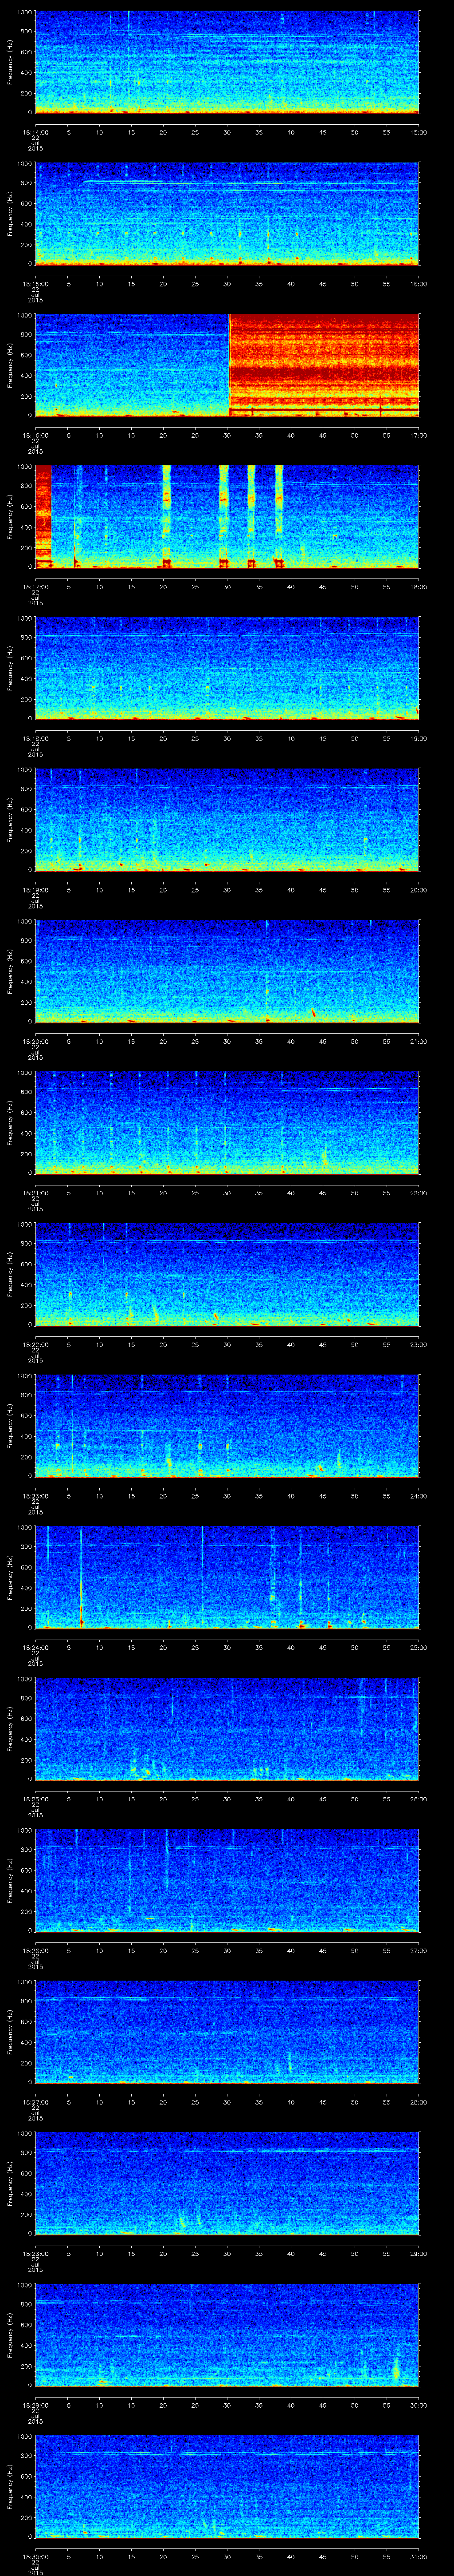Click the "18:25:00" start time label
Image resolution: width=454 pixels, height=2576 pixels.
click(x=35, y=1799)
